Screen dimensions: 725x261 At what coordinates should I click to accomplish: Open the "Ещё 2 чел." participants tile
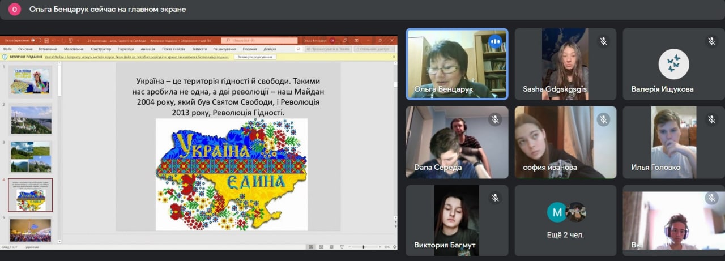pos(565,220)
